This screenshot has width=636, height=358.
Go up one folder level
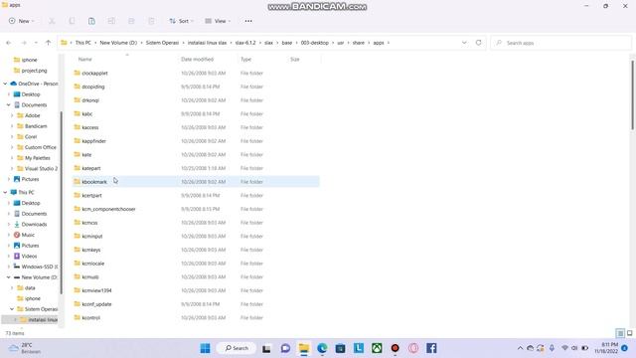pos(49,43)
